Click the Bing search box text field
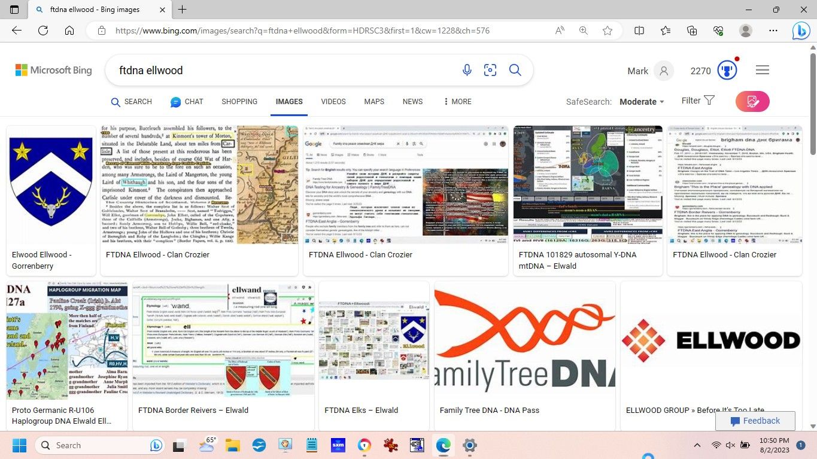The image size is (817, 459). point(287,71)
